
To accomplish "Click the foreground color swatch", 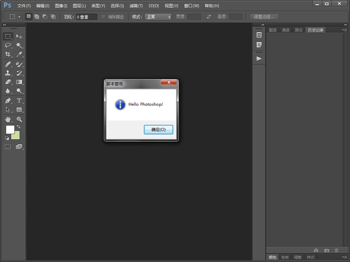I will click(10, 129).
